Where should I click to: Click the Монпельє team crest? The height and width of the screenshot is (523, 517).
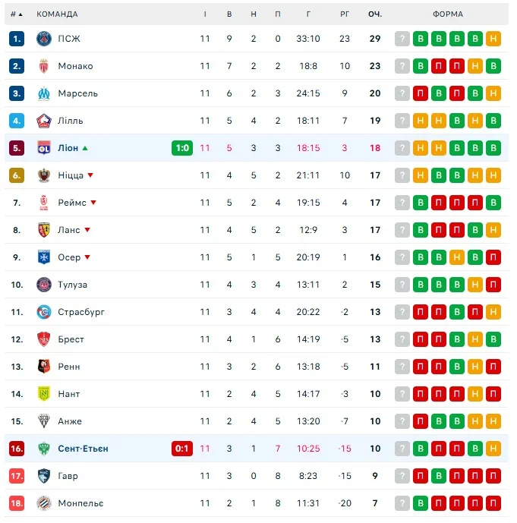click(43, 503)
